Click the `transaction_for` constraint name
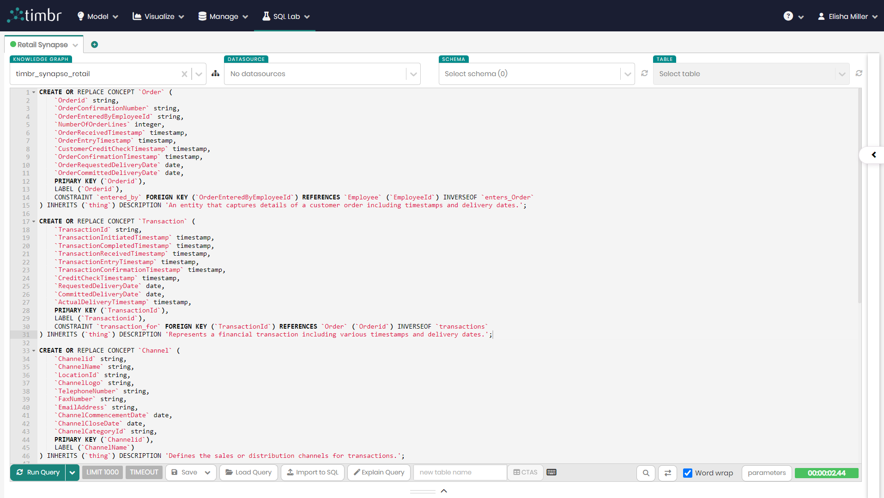884x498 pixels. [x=128, y=326]
